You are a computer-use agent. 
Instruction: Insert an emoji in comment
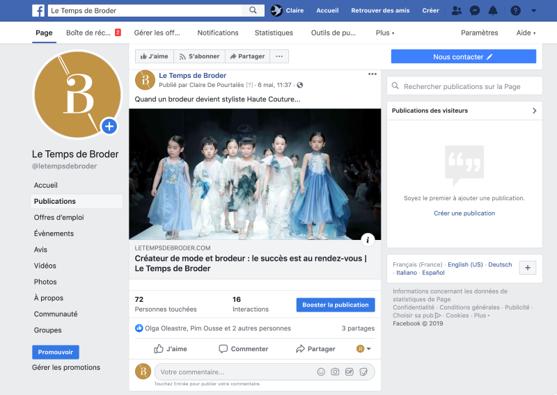coord(321,372)
